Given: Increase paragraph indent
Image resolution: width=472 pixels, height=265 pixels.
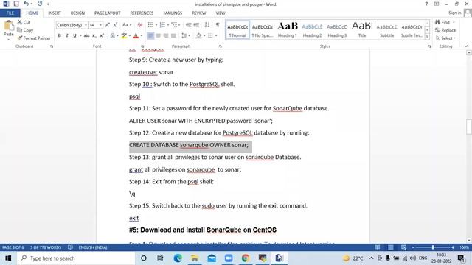Looking at the screenshot, I should 196,25.
